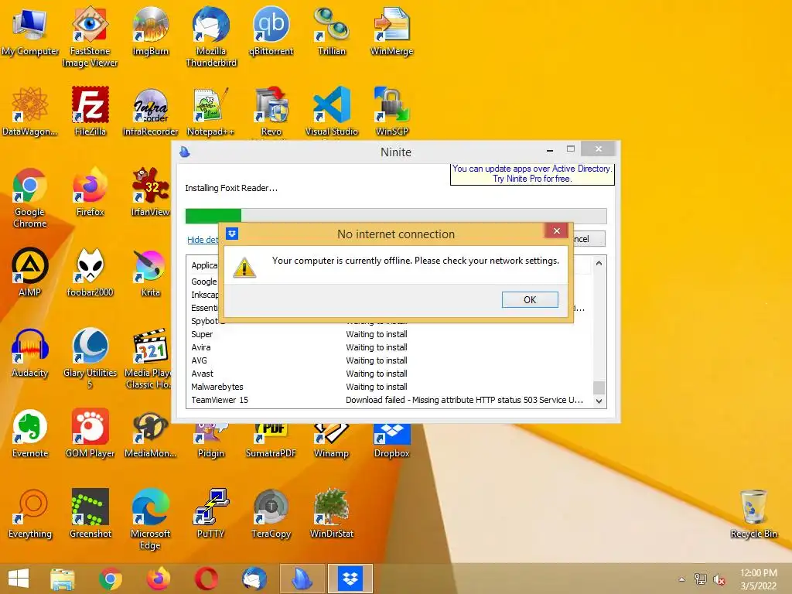Open foobar2000 desktop icon
This screenshot has width=792, height=594.
point(90,273)
